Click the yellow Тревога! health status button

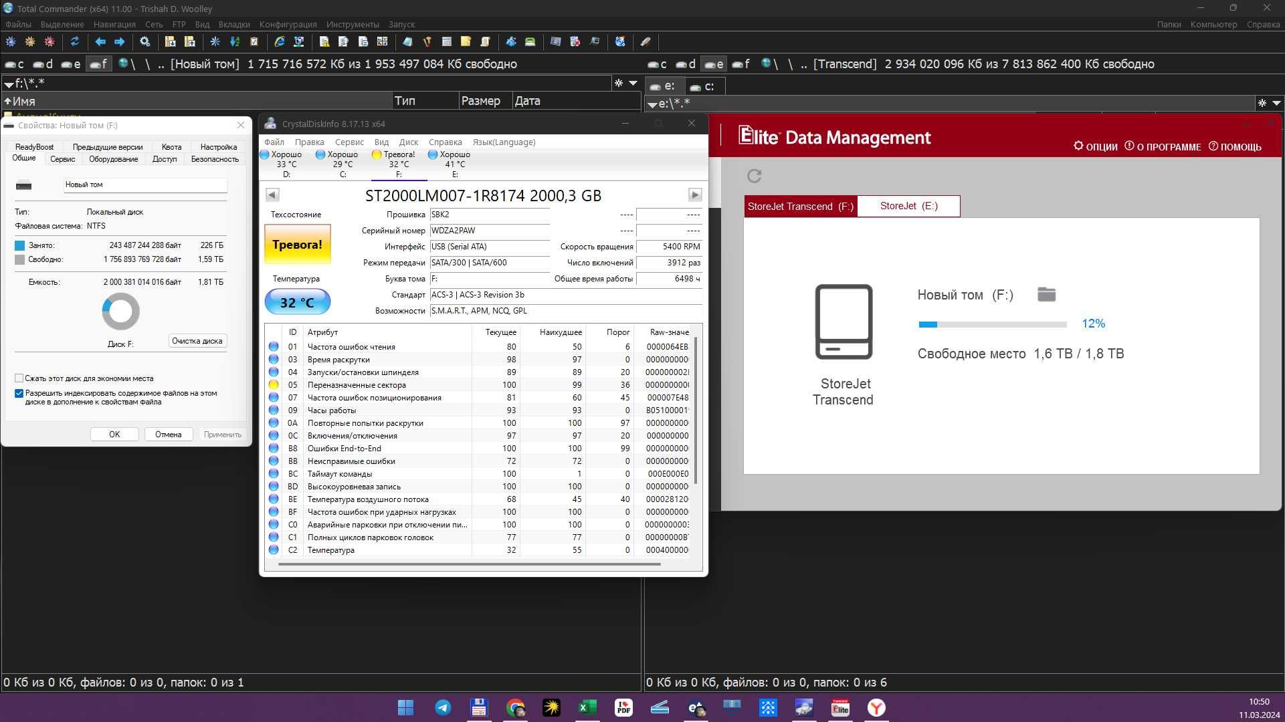click(x=297, y=245)
